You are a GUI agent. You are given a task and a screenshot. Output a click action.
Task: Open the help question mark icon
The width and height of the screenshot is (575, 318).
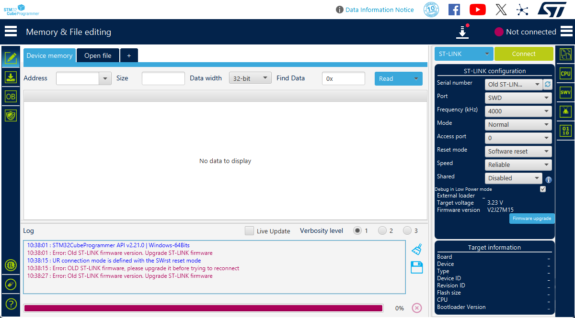click(11, 304)
